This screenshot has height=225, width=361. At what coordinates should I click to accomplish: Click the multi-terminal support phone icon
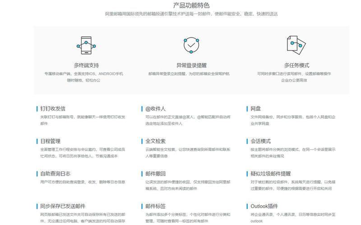tap(86, 45)
